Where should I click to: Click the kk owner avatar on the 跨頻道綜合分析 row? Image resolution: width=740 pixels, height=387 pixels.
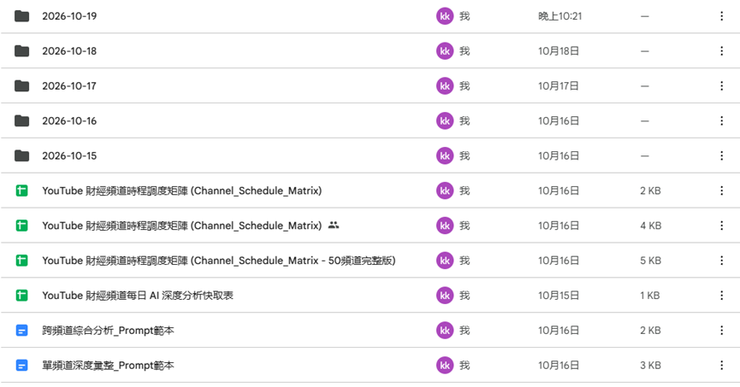pos(445,330)
